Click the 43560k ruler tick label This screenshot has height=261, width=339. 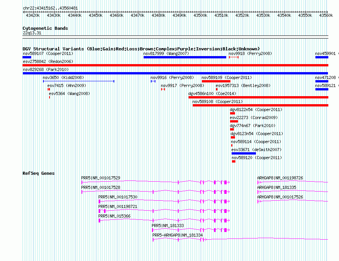[326, 15]
